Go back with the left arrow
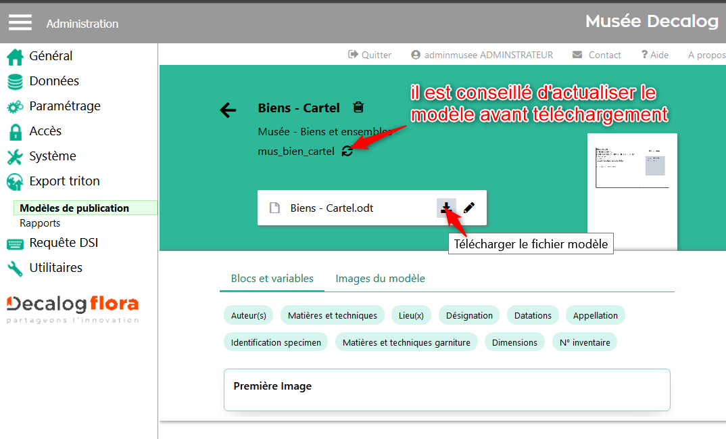 tap(228, 110)
